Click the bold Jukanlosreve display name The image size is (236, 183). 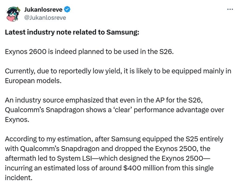coord(43,9)
